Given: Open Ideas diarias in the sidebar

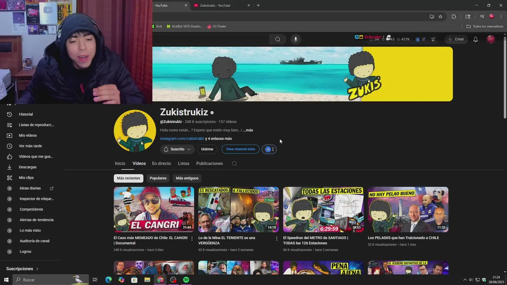Looking at the screenshot, I should click(x=30, y=188).
